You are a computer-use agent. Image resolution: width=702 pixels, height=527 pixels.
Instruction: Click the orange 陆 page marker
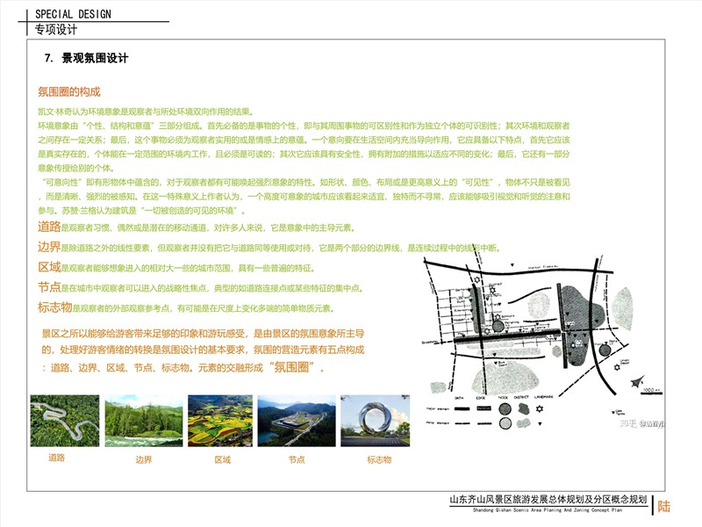(664, 506)
